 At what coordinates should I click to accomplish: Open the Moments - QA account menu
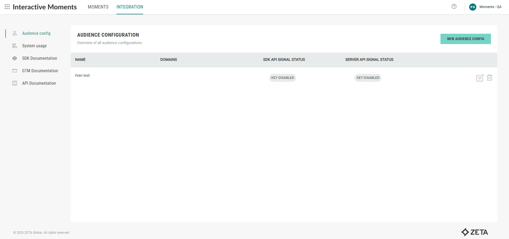click(490, 7)
